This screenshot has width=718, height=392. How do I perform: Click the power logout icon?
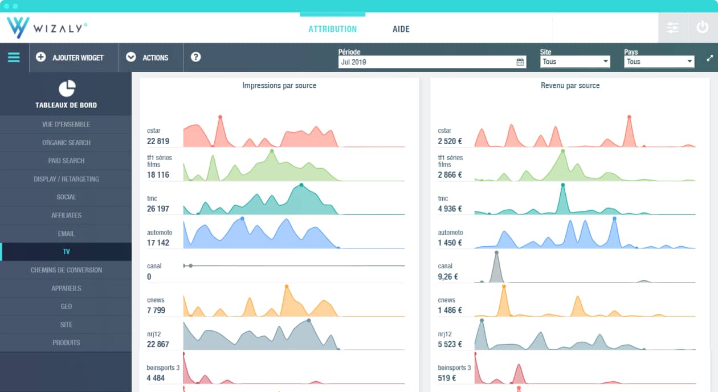click(x=703, y=27)
